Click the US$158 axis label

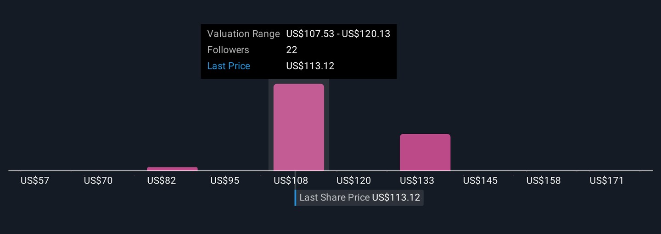pos(543,180)
